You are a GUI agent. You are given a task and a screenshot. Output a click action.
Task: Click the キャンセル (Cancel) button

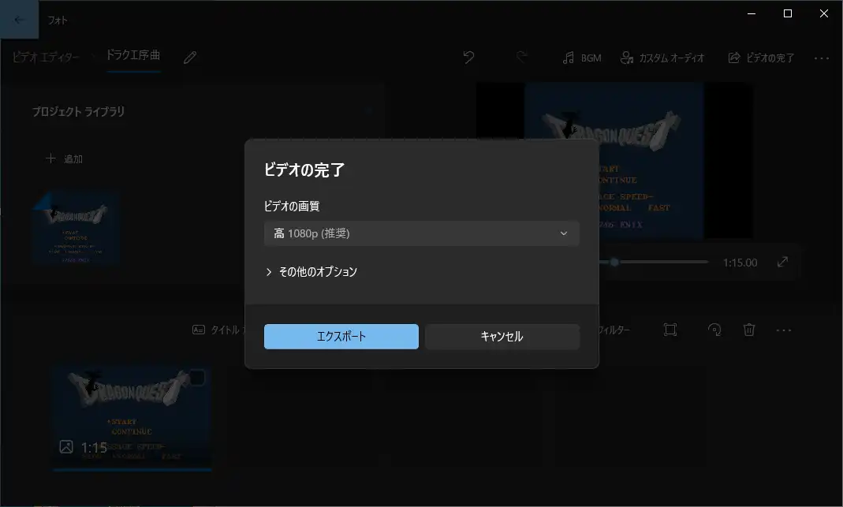coord(502,336)
